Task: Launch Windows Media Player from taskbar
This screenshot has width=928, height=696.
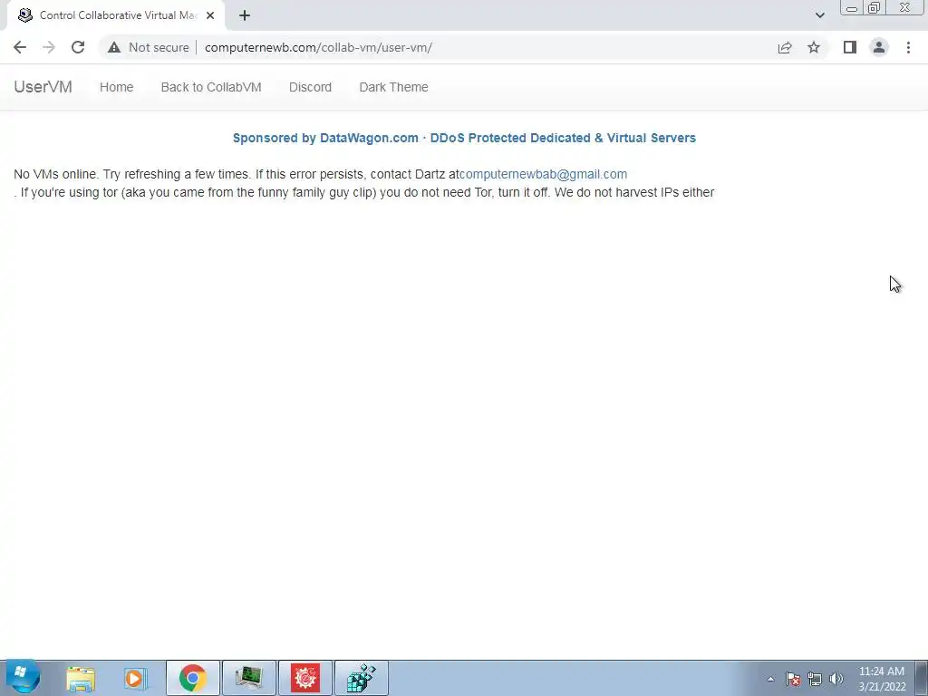Action: (x=136, y=678)
